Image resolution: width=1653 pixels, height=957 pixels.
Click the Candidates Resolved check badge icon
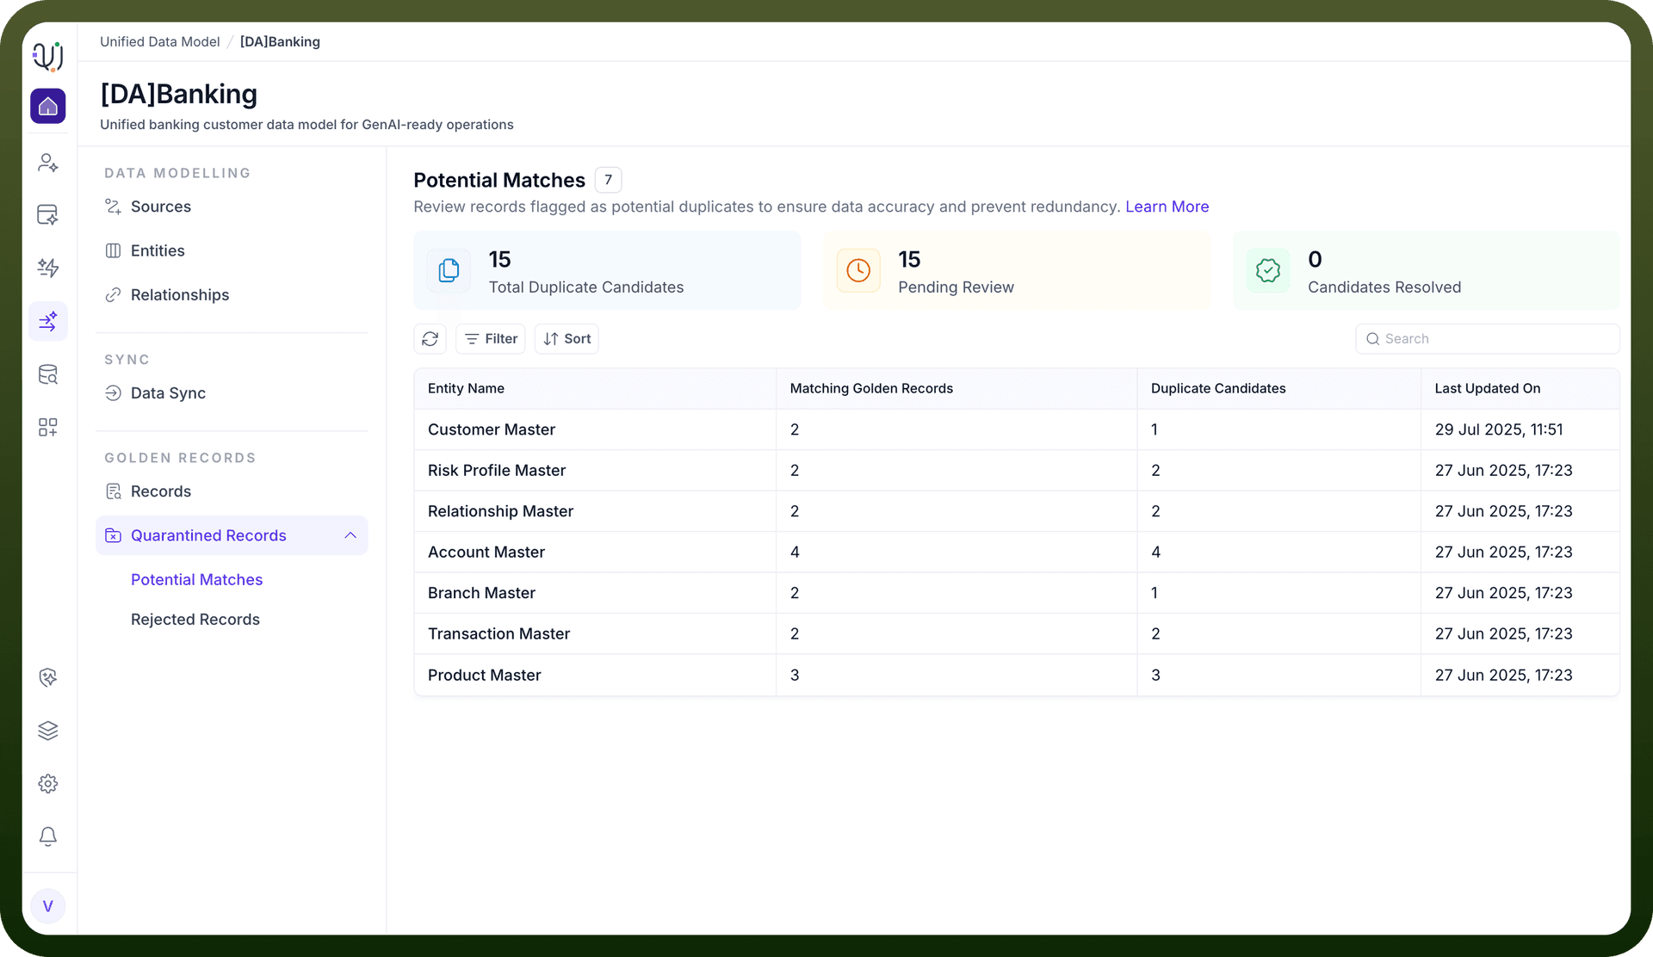point(1268,270)
